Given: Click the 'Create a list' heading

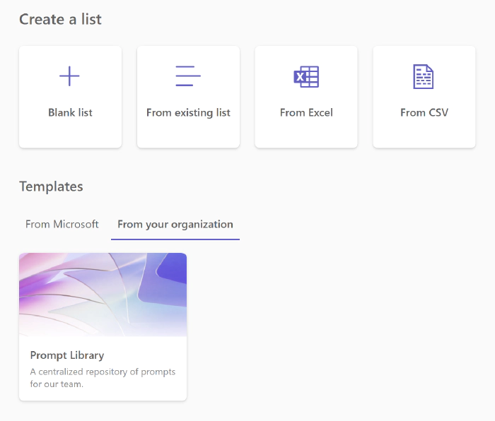Looking at the screenshot, I should click(x=60, y=19).
